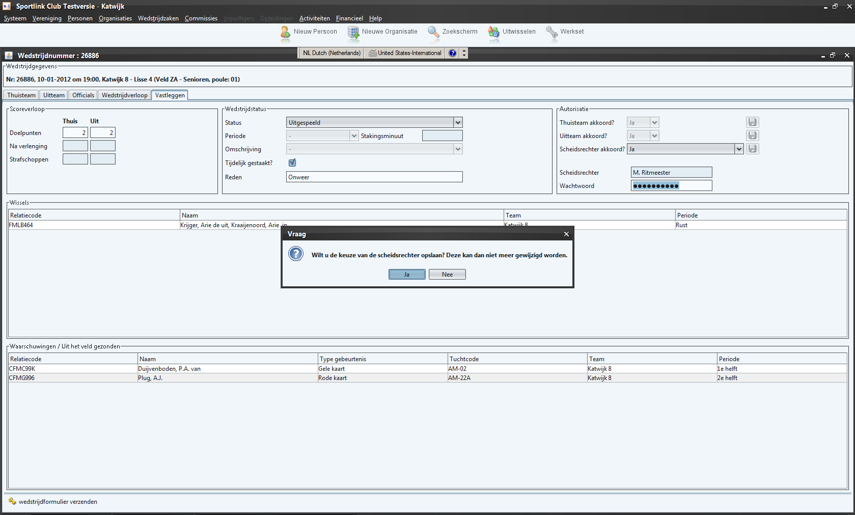Viewport: 855px width, 515px height.
Task: Decline with the Nee button in dialog
Action: (447, 275)
